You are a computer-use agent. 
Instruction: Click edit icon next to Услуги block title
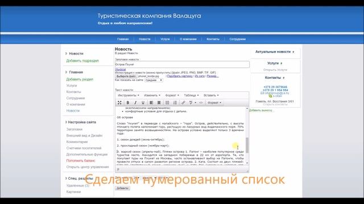[x=282, y=63]
